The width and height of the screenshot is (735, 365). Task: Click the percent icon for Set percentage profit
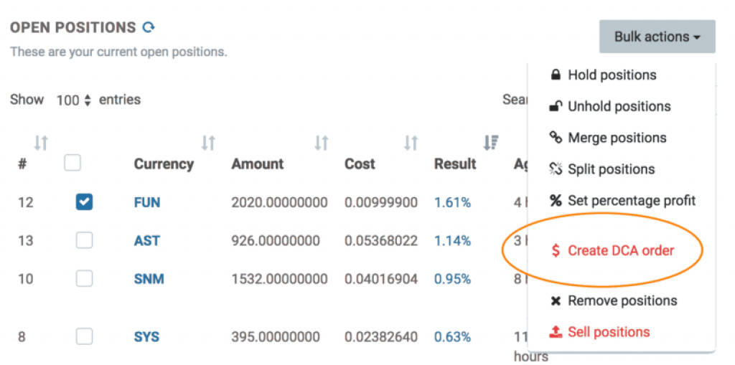(556, 201)
